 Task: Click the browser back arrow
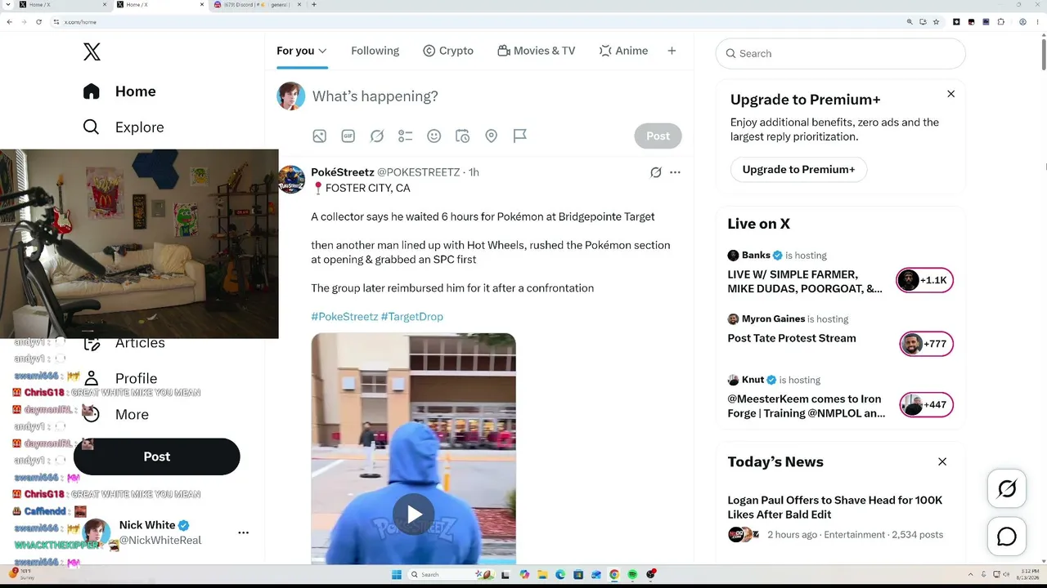tap(9, 22)
